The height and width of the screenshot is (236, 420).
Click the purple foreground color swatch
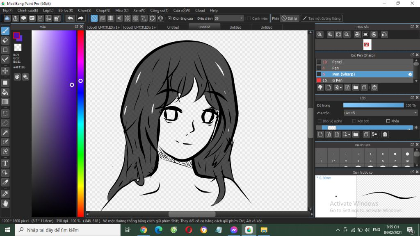pos(16,35)
